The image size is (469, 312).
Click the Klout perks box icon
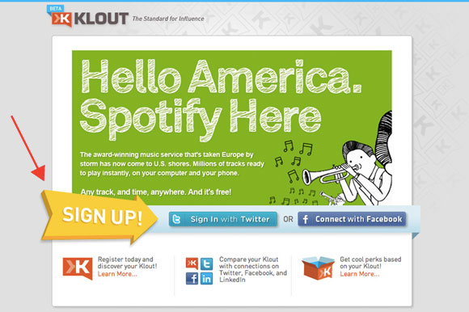coord(318,268)
